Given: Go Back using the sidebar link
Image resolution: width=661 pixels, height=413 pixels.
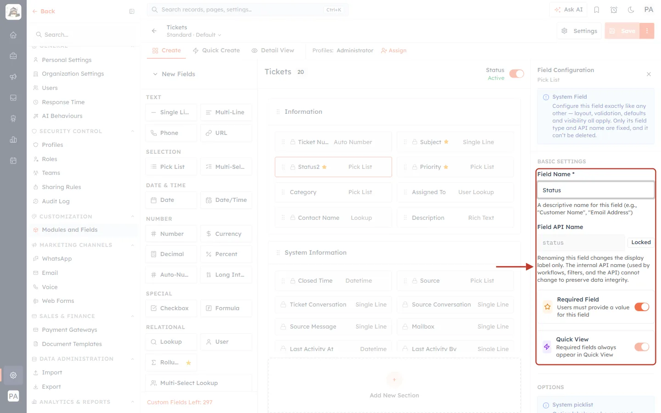Looking at the screenshot, I should 44,11.
